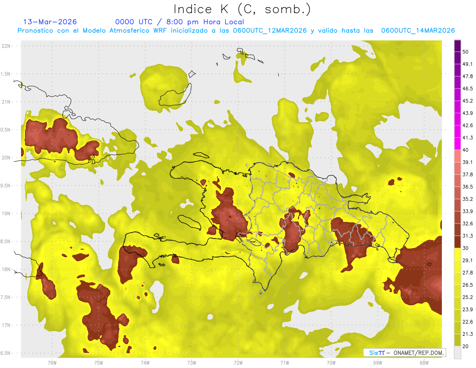Click the "73W" longitude axis label
The image size is (476, 368).
pyautogui.click(x=192, y=363)
